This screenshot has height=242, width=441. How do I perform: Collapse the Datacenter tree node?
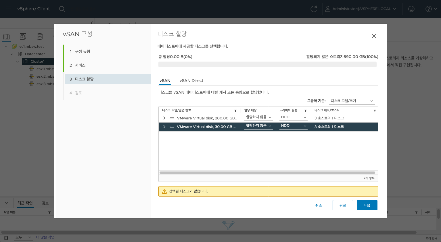(12, 54)
